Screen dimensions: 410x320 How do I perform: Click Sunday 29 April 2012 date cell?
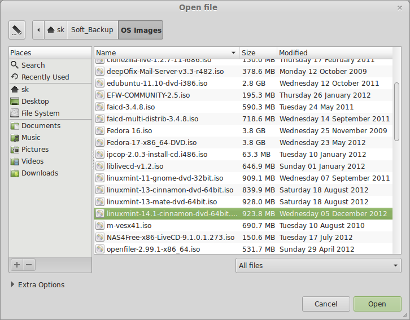coord(317,249)
